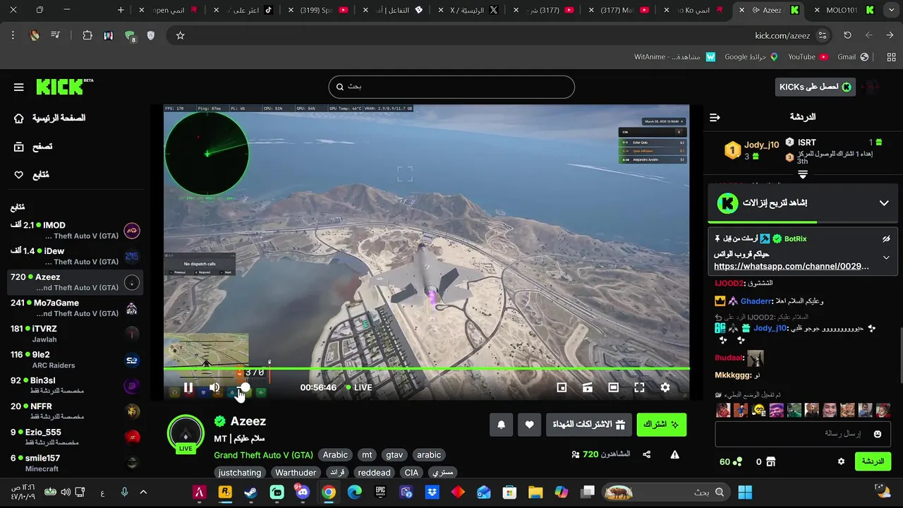Open Epic Games launcher from taskbar
The height and width of the screenshot is (508, 903).
point(380,492)
